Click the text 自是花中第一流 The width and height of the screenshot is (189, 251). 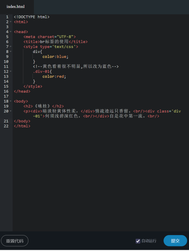126,116
